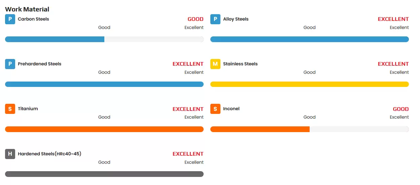Click the Stainless Steels label text
Image resolution: width=420 pixels, height=185 pixels.
click(x=240, y=64)
